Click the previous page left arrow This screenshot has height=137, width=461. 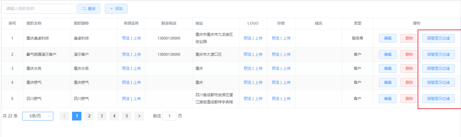click(x=64, y=116)
